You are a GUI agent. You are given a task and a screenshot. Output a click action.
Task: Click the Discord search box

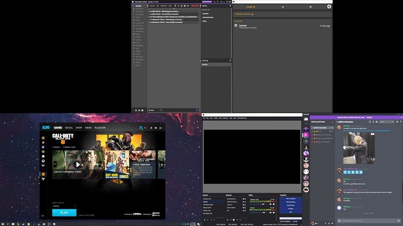point(386,122)
